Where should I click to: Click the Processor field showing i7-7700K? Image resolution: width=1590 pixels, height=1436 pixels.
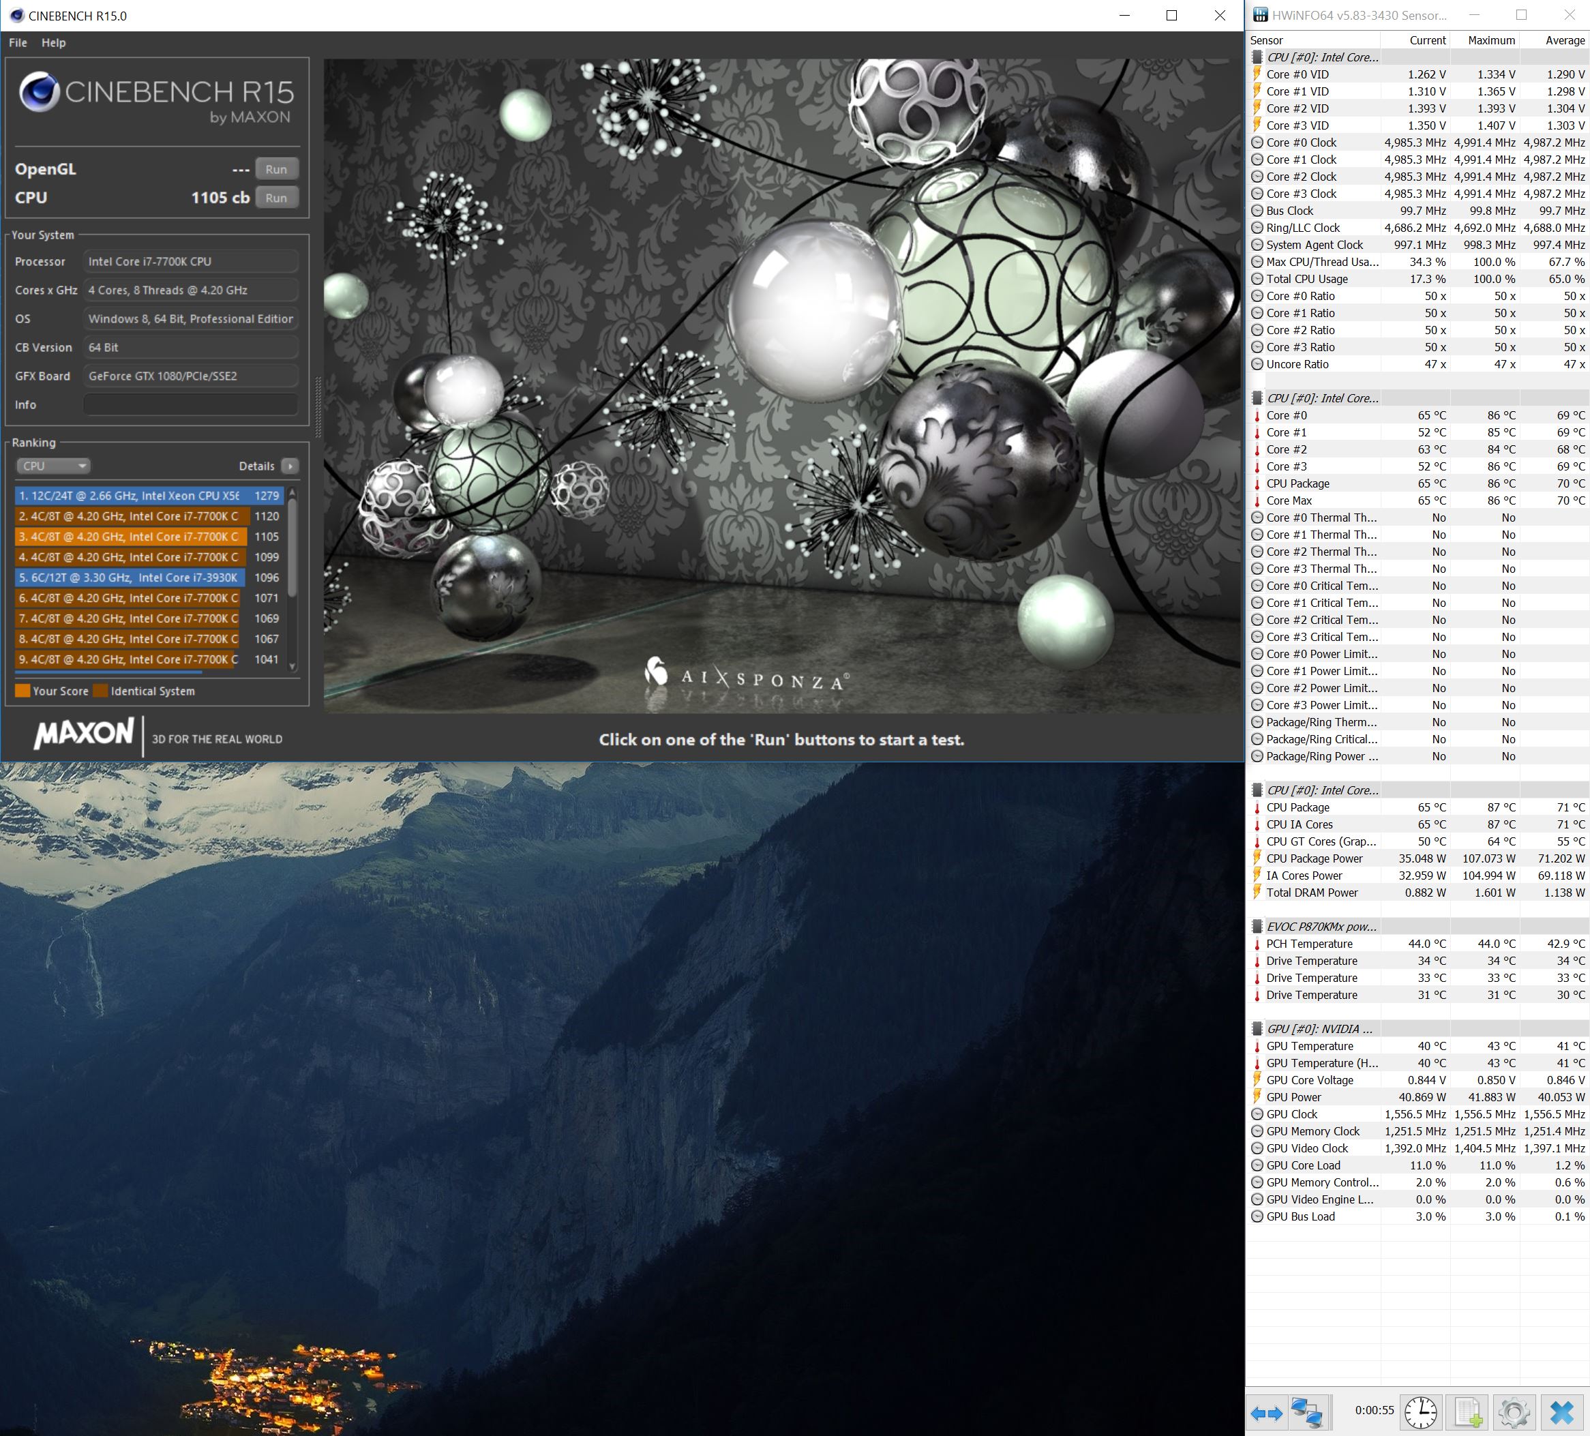click(x=191, y=261)
